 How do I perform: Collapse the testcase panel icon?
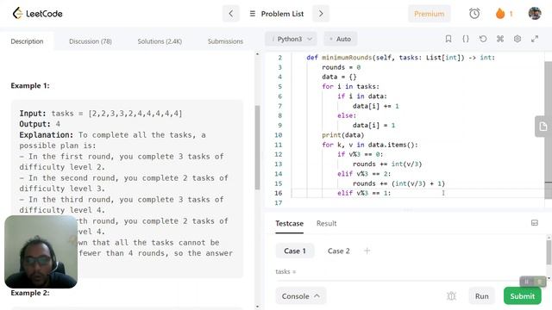(x=535, y=223)
